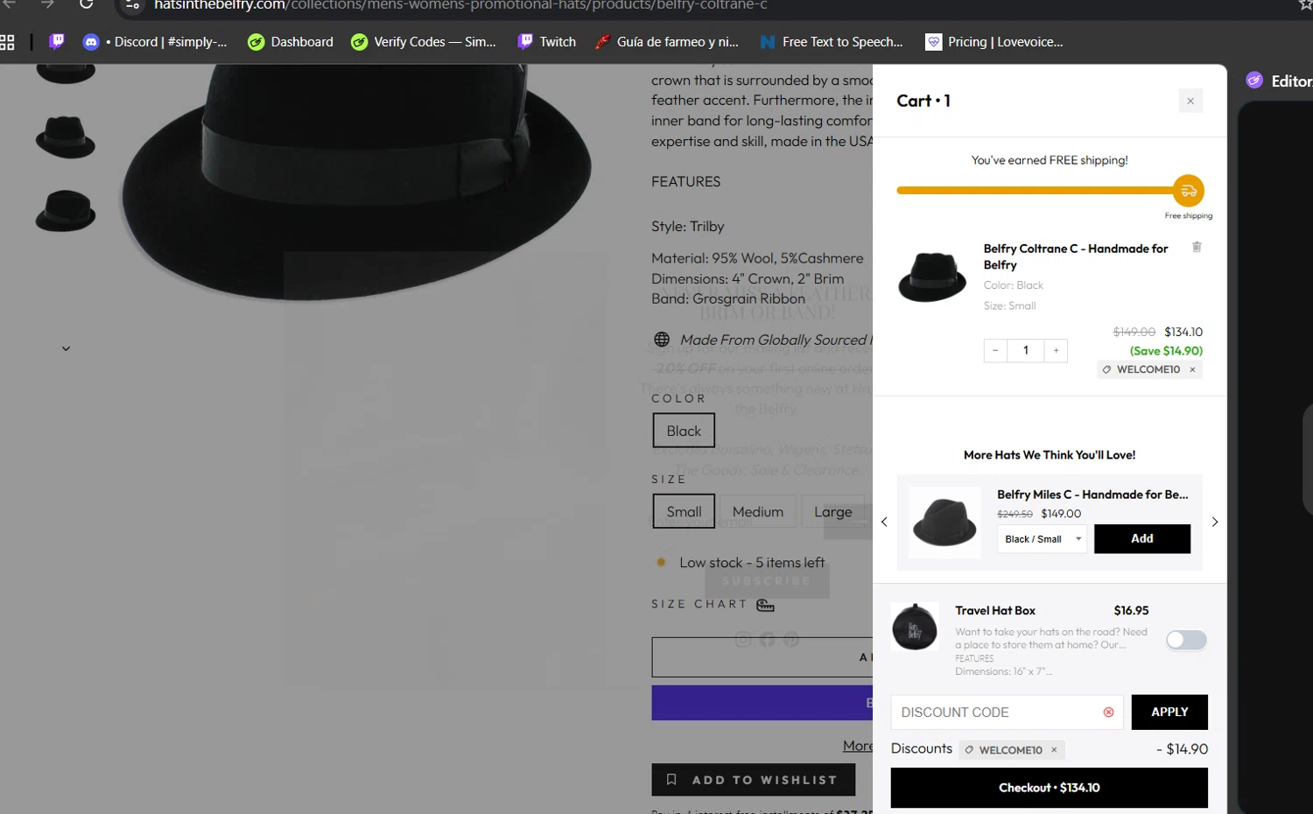Toggle Travel Hat Box add-on
Image resolution: width=1313 pixels, height=814 pixels.
(x=1186, y=640)
